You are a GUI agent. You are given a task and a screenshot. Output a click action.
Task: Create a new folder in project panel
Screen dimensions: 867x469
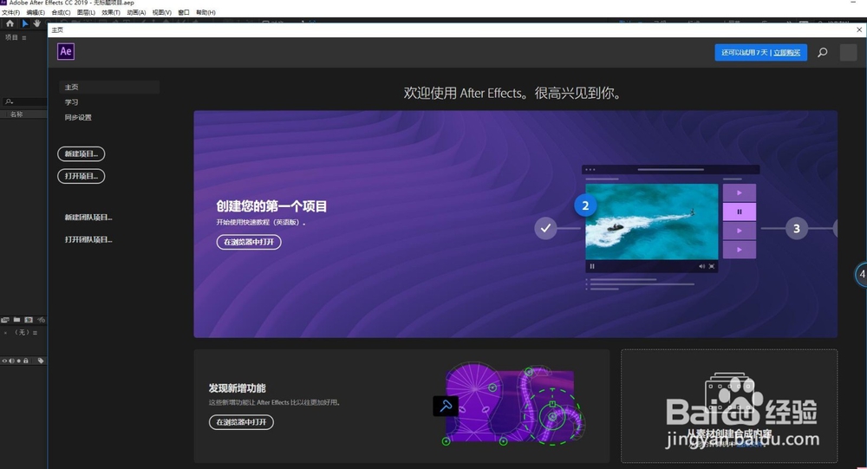coord(17,320)
